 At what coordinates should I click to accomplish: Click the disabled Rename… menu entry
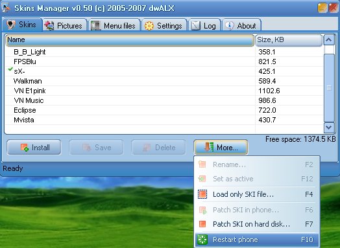[x=257, y=164]
